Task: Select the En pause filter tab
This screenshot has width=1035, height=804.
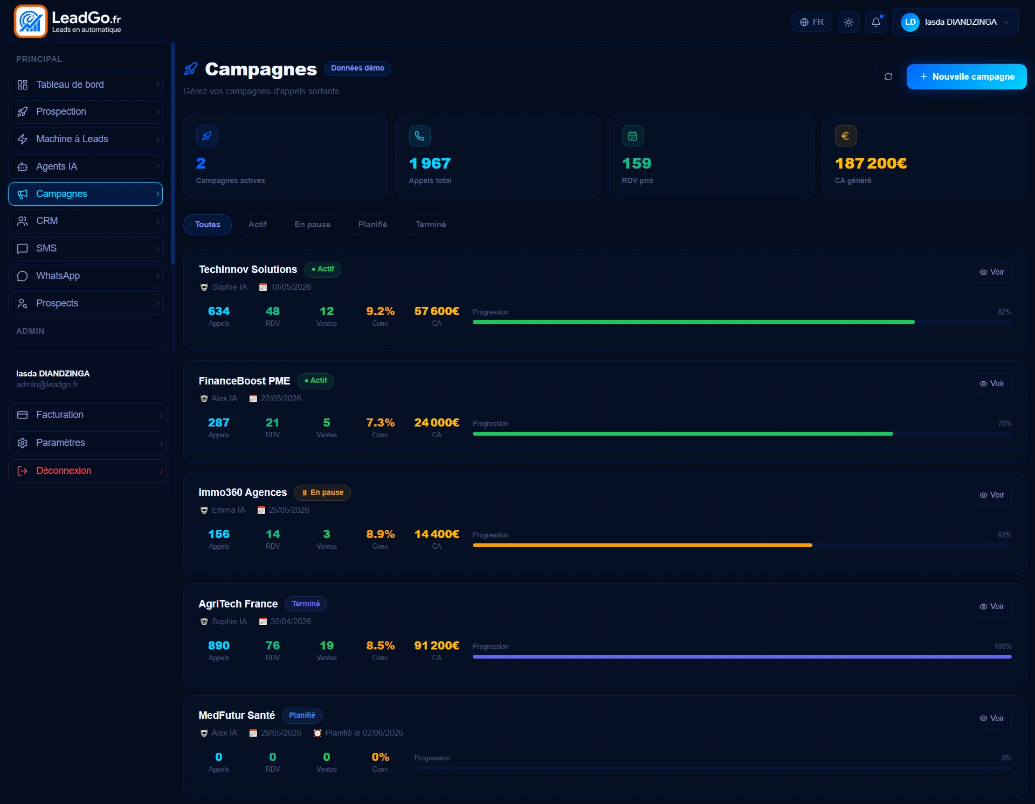Action: click(313, 225)
